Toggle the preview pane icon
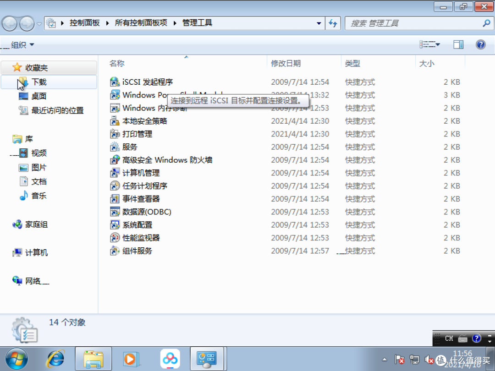 coord(458,44)
